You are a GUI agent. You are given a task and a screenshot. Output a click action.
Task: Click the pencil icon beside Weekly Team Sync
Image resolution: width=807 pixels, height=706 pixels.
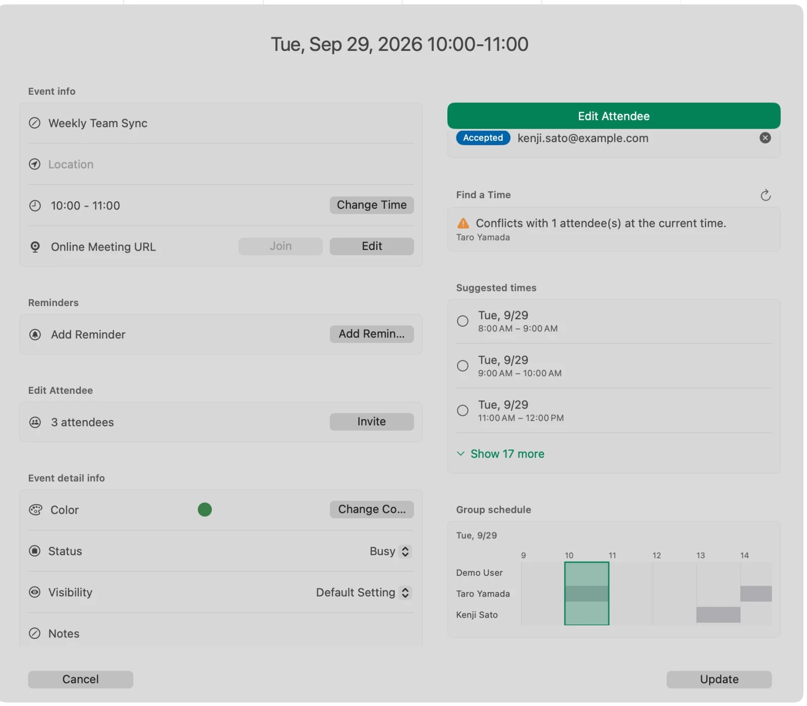pos(34,123)
